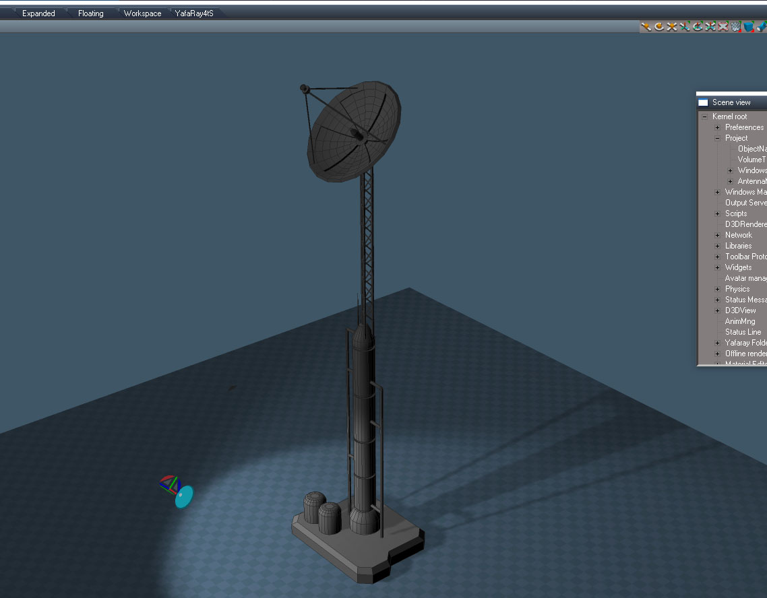Select the Avatar manag... tree item
Image resolution: width=767 pixels, height=598 pixels.
[746, 277]
